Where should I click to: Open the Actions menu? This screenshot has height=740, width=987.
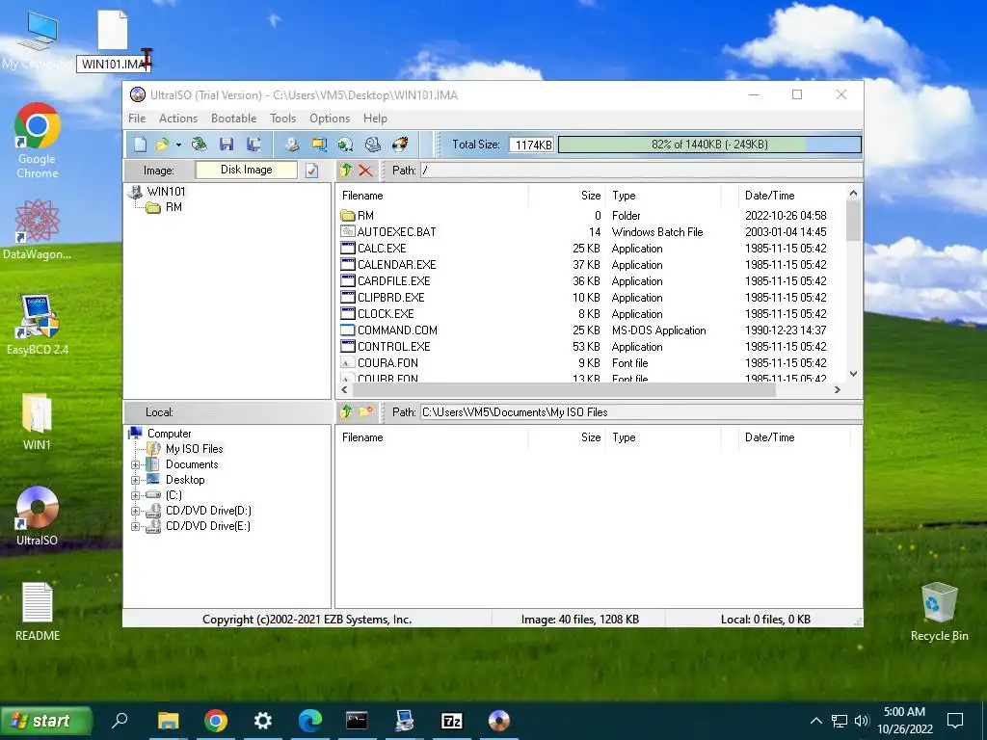click(178, 119)
